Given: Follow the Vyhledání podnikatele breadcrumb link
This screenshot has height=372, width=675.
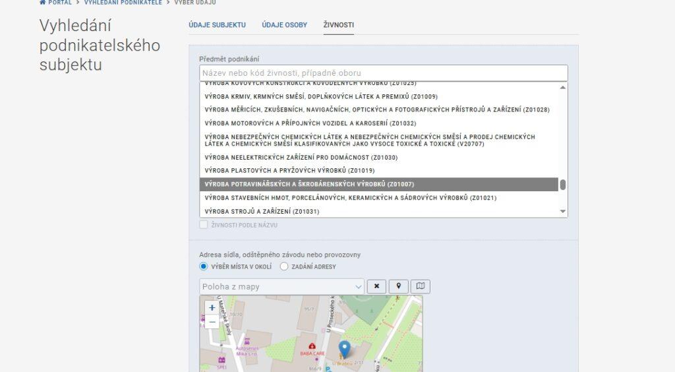Looking at the screenshot, I should tap(123, 3).
